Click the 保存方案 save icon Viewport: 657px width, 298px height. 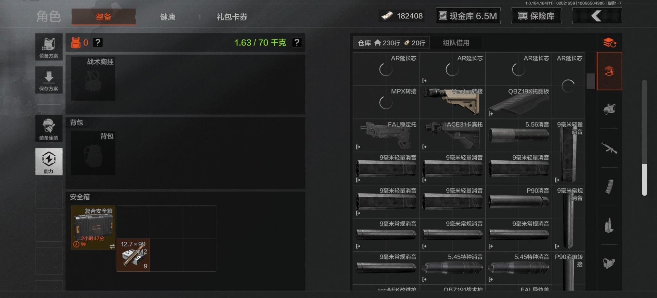coord(49,80)
